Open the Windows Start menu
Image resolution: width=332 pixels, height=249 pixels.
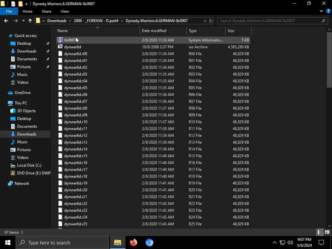pyautogui.click(x=8, y=243)
